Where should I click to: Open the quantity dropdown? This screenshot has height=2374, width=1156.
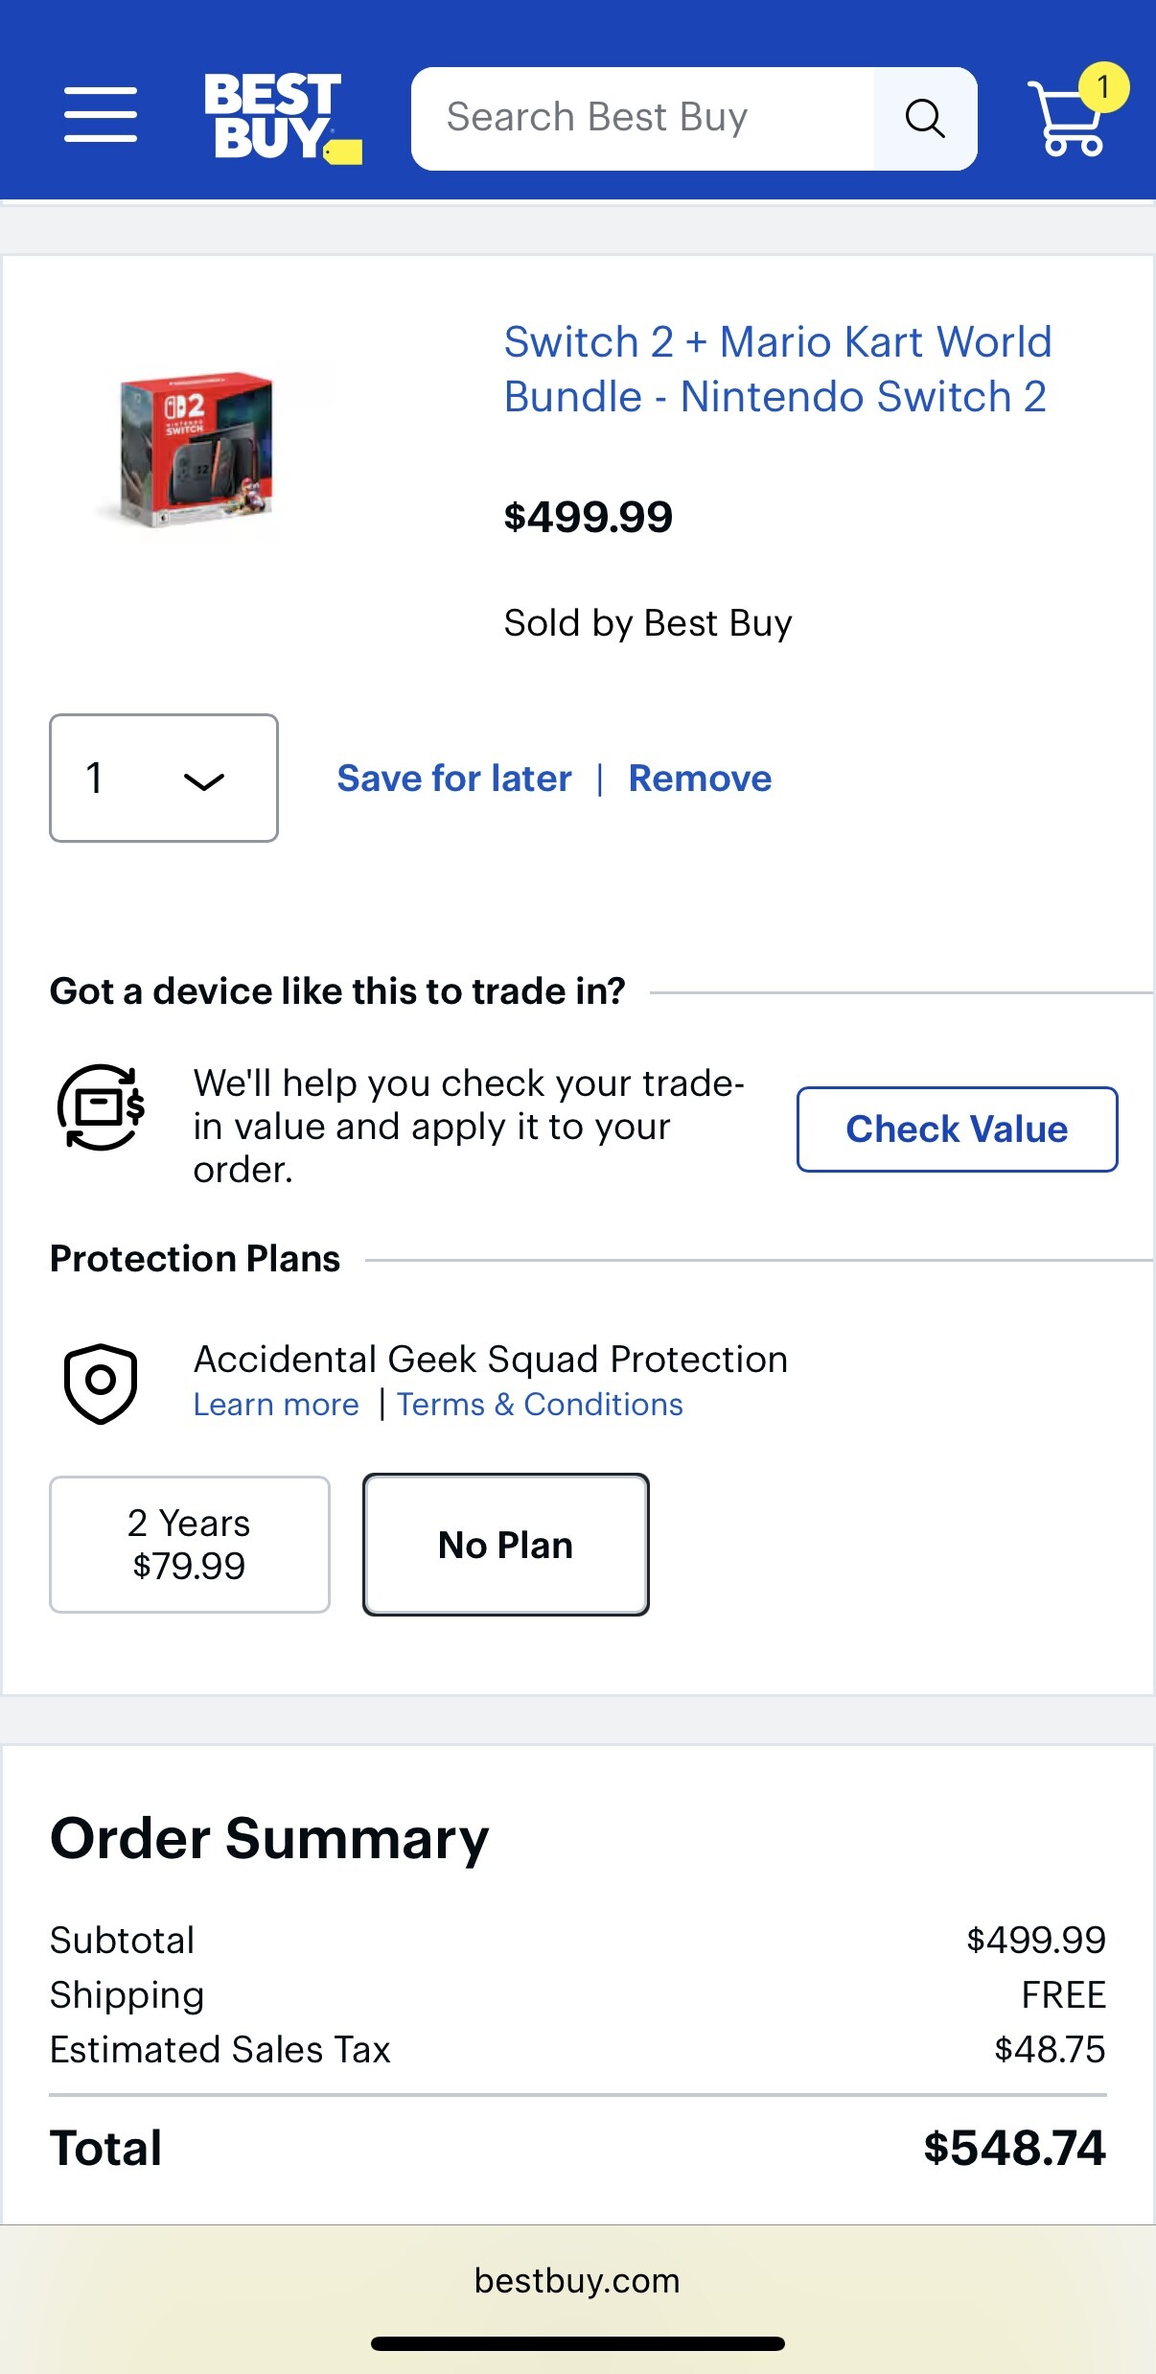coord(164,778)
